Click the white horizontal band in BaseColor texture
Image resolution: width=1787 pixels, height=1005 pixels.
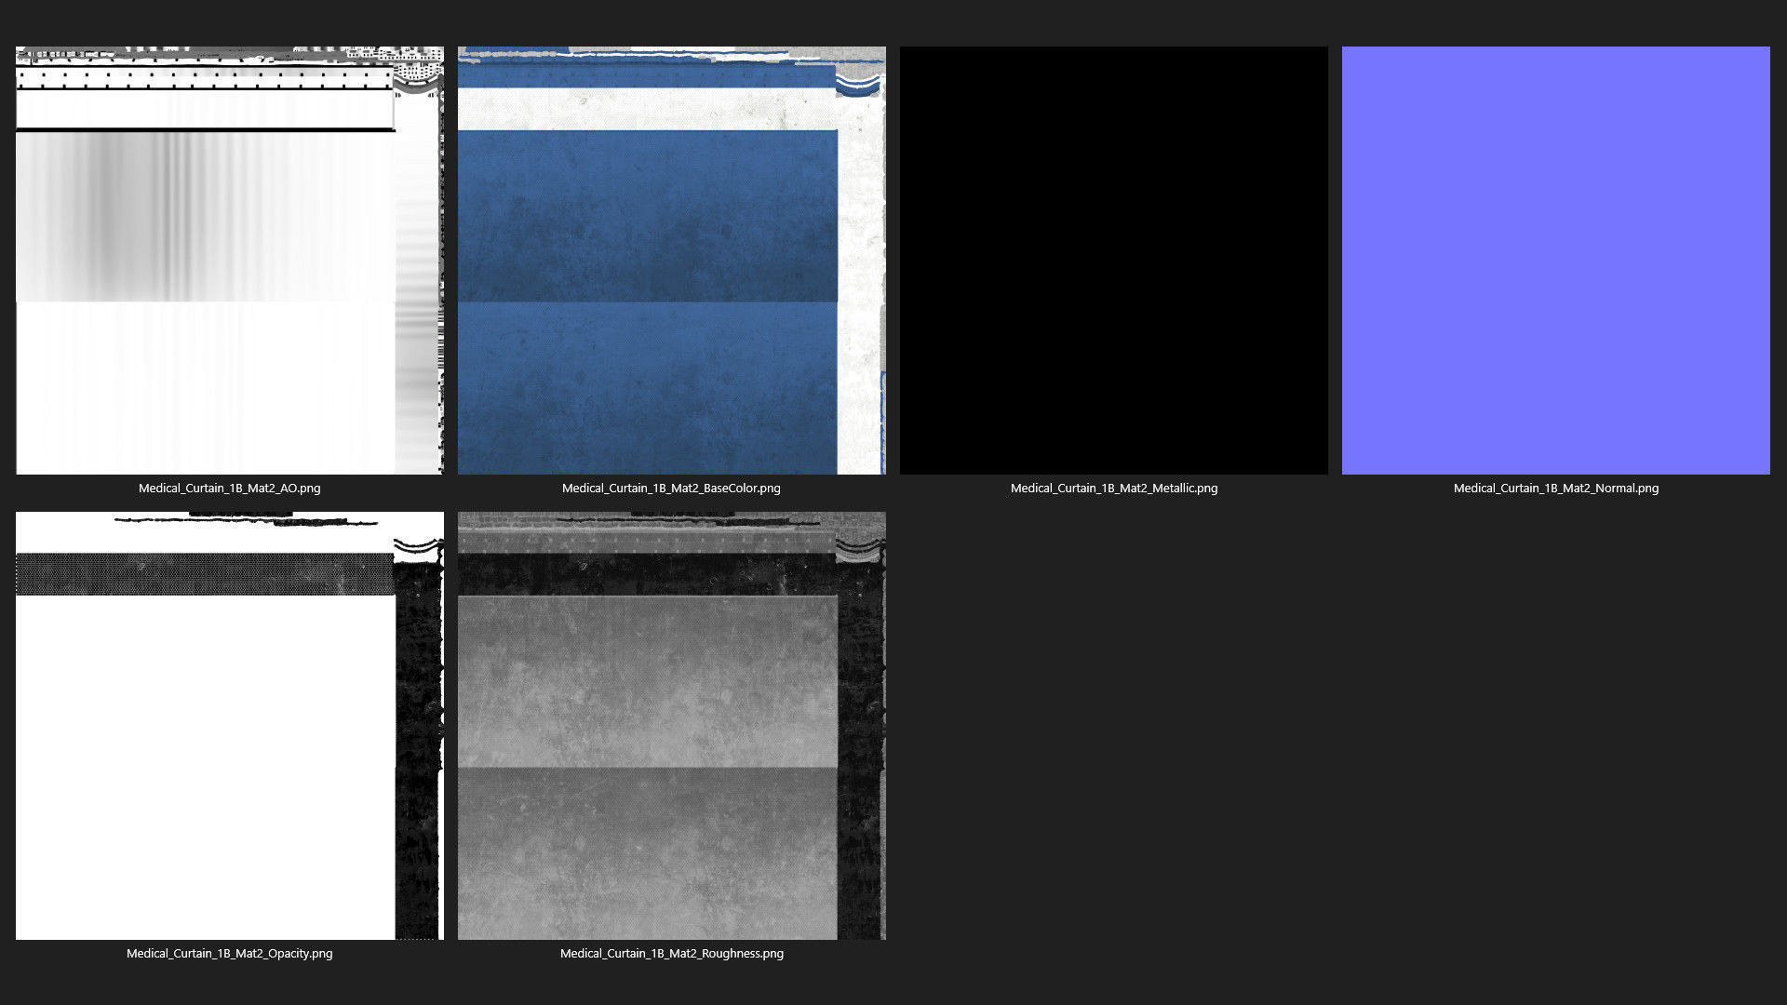[647, 109]
